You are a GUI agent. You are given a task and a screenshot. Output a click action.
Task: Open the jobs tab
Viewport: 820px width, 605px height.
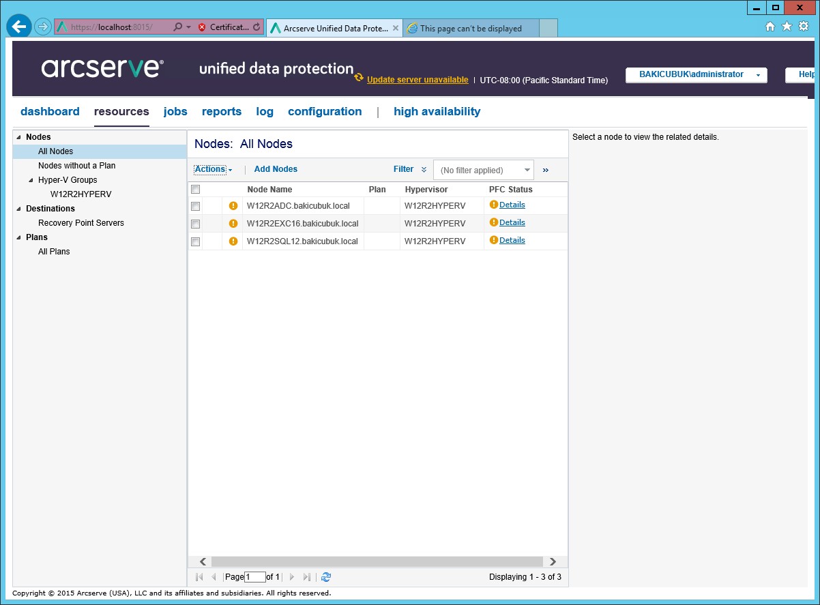coord(175,111)
